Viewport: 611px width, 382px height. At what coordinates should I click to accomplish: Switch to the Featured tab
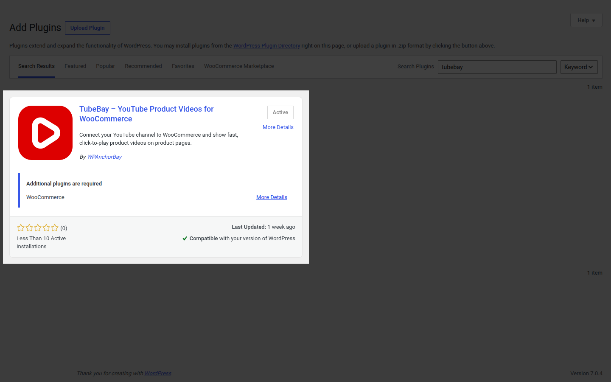click(75, 66)
